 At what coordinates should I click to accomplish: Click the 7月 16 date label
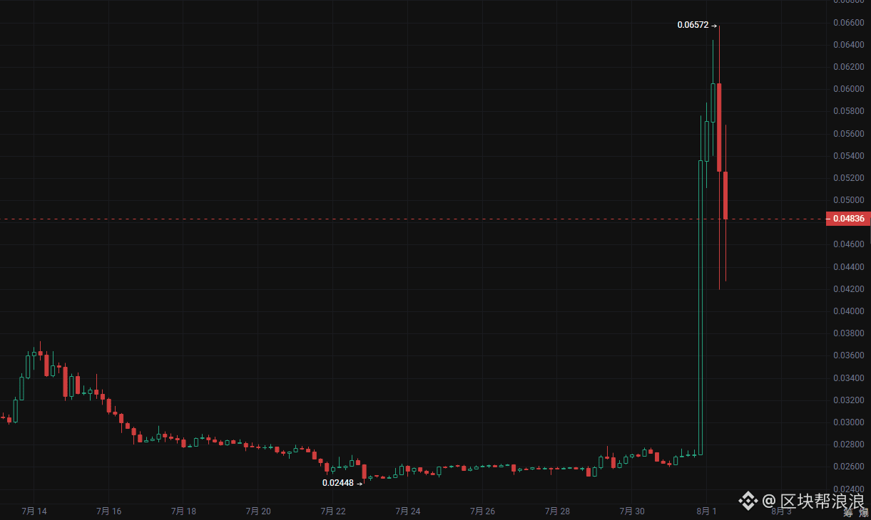[108, 511]
